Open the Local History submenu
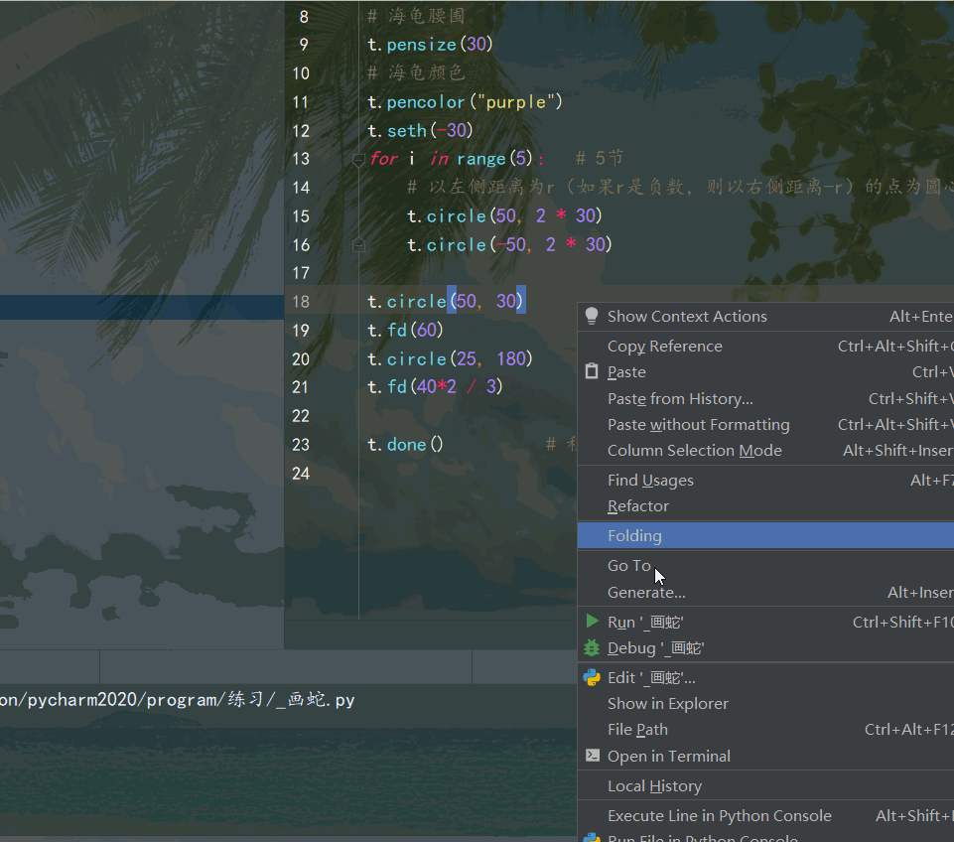This screenshot has width=954, height=842. tap(765, 786)
